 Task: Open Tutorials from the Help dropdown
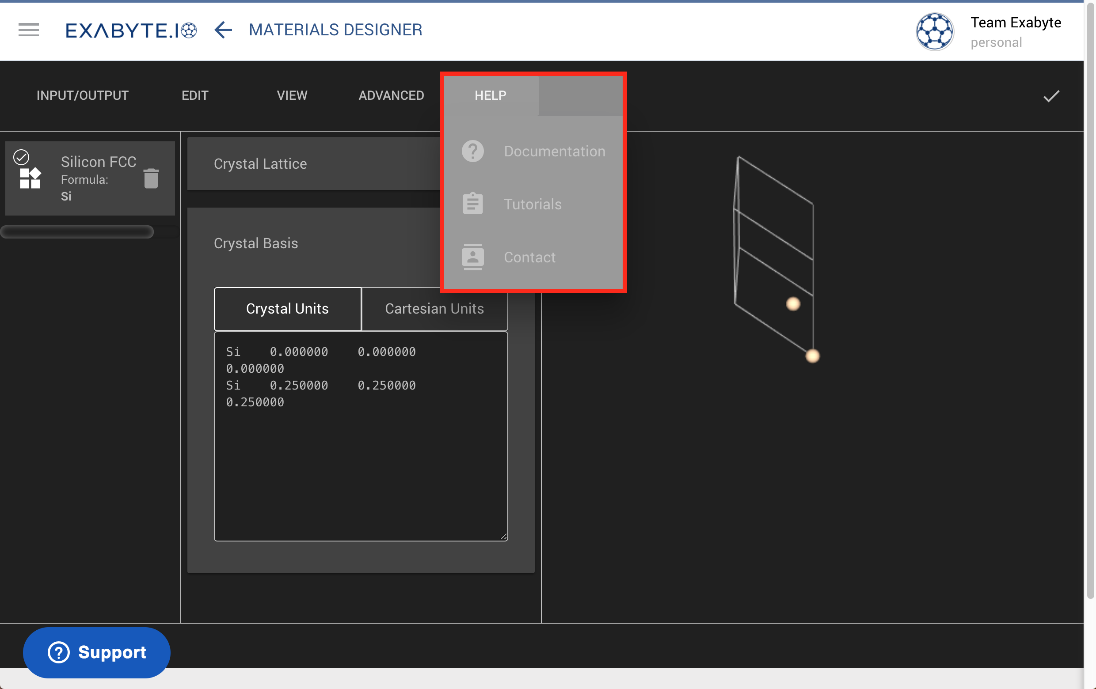(x=533, y=204)
